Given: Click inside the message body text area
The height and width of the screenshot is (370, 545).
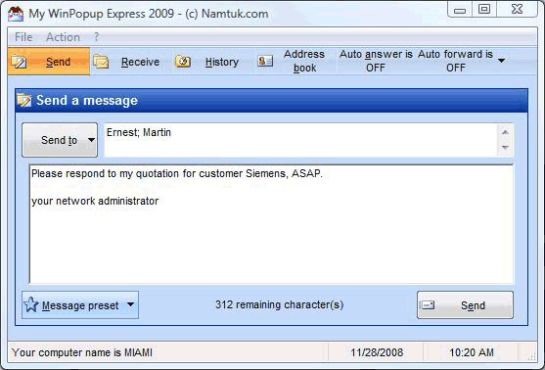Looking at the screenshot, I should tap(271, 224).
